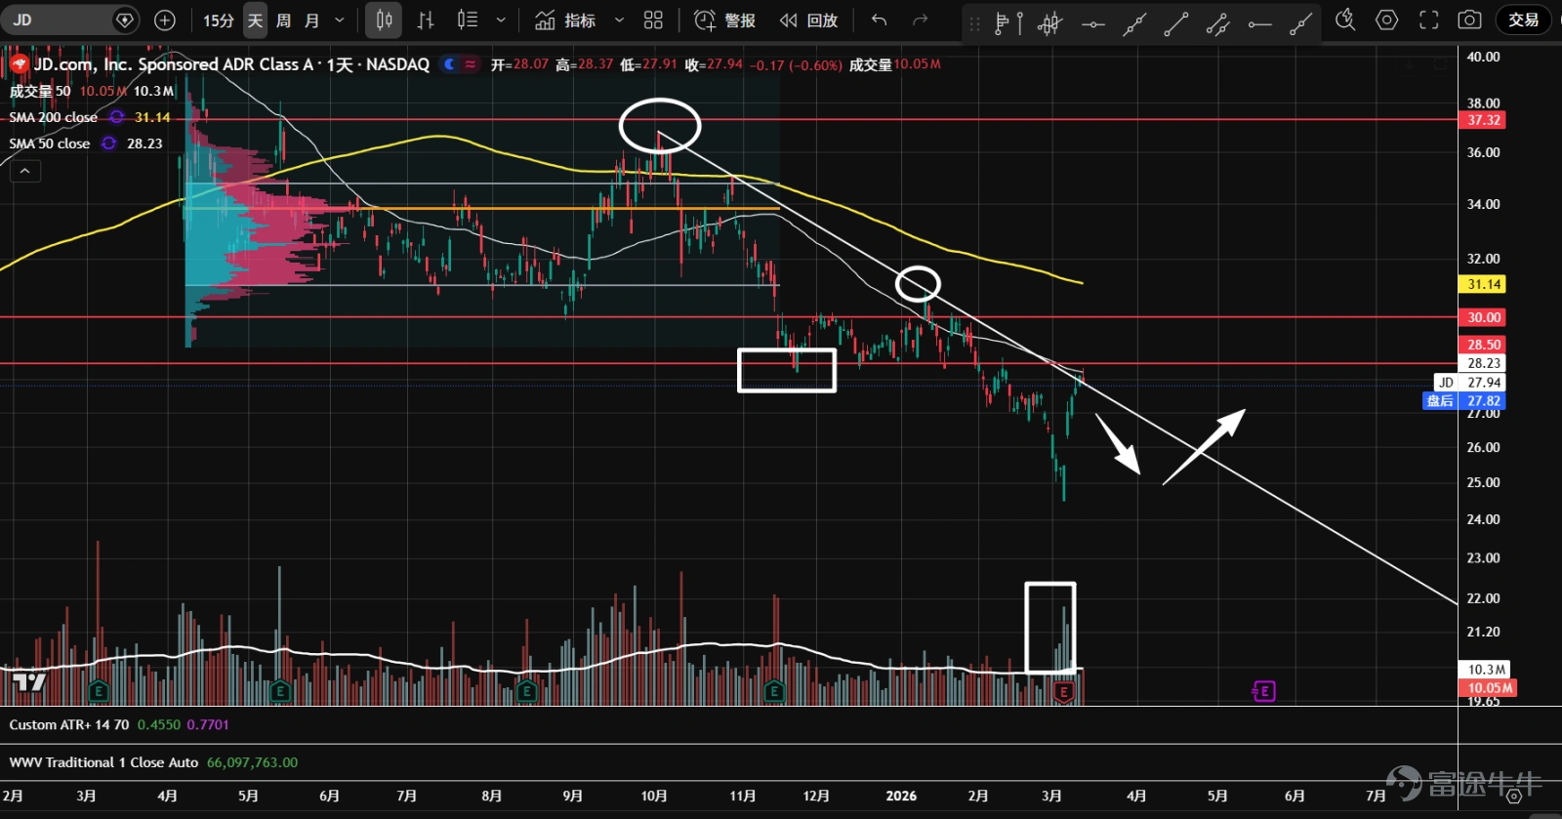Select the trend line drawing tool
This screenshot has height=819, width=1562.
coord(1176,23)
